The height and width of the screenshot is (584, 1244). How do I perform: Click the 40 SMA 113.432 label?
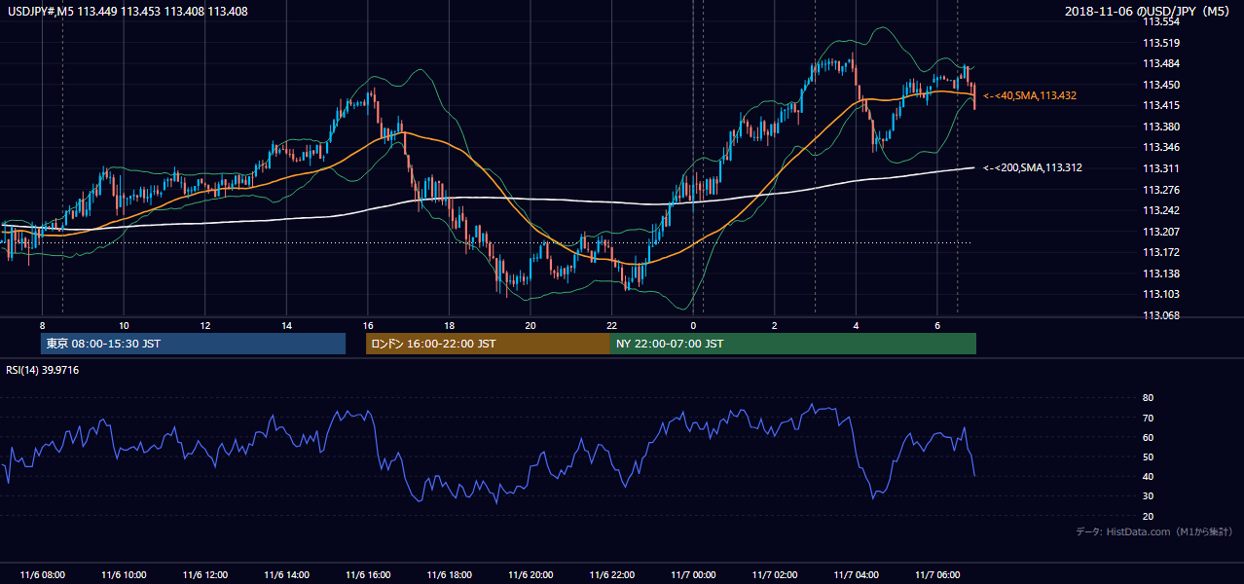pos(1029,95)
